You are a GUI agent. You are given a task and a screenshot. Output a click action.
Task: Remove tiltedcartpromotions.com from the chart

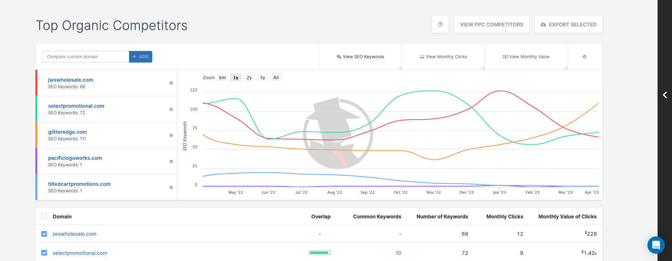click(x=171, y=187)
